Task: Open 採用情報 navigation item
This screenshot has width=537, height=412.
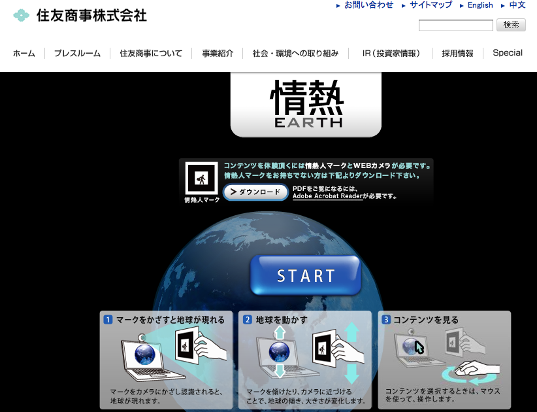Action: 457,54
